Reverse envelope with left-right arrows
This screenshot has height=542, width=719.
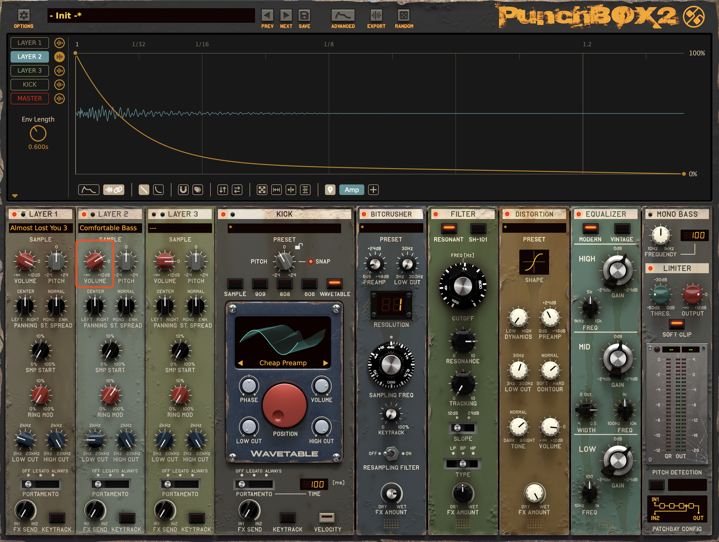237,190
